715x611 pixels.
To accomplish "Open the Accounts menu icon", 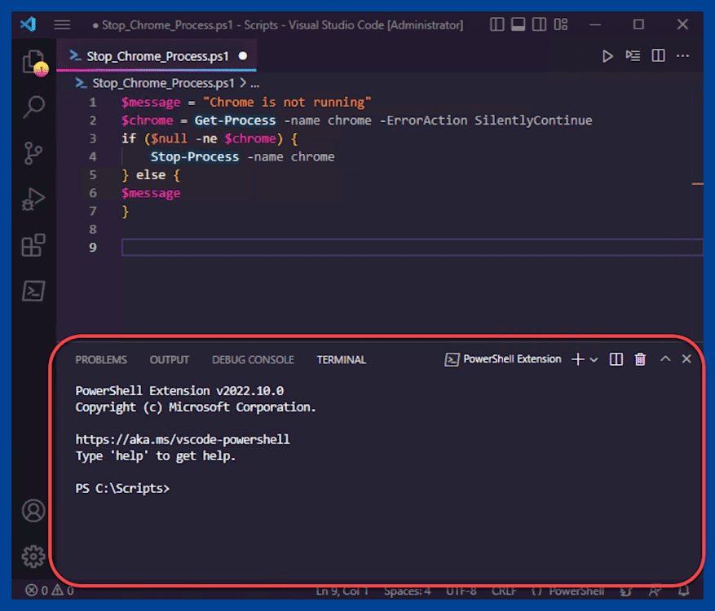I will 33,510.
